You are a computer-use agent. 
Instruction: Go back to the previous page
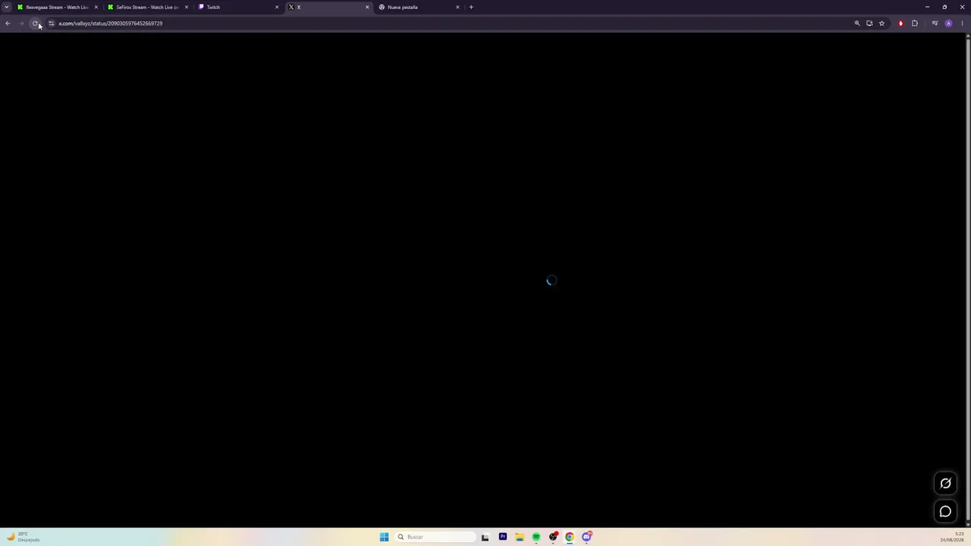tap(8, 24)
